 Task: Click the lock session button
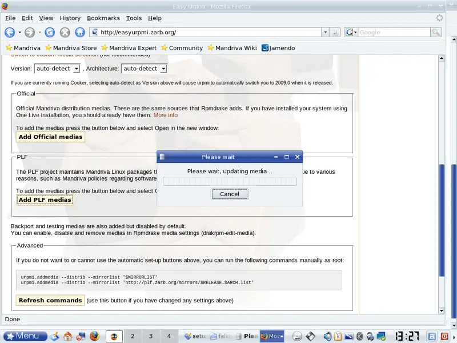point(432,336)
